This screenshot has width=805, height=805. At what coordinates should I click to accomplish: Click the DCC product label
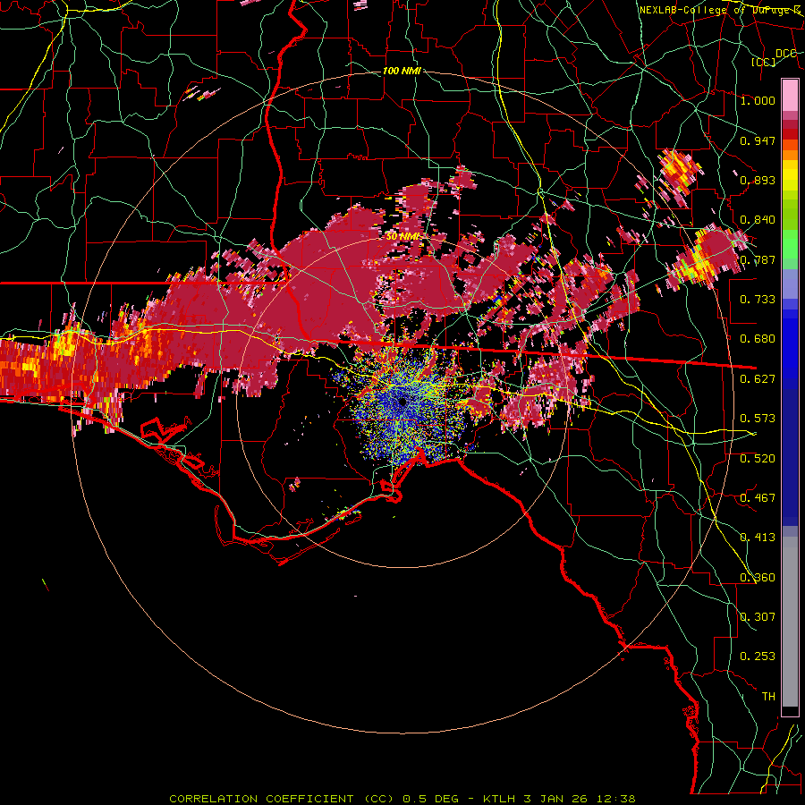click(x=785, y=53)
